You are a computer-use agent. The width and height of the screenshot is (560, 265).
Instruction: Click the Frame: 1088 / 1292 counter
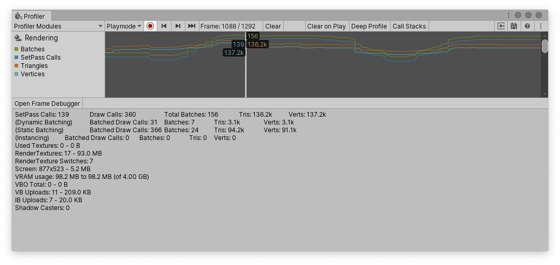[228, 26]
